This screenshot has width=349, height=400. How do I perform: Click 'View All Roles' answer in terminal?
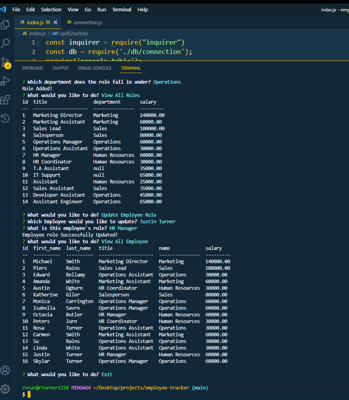[121, 95]
